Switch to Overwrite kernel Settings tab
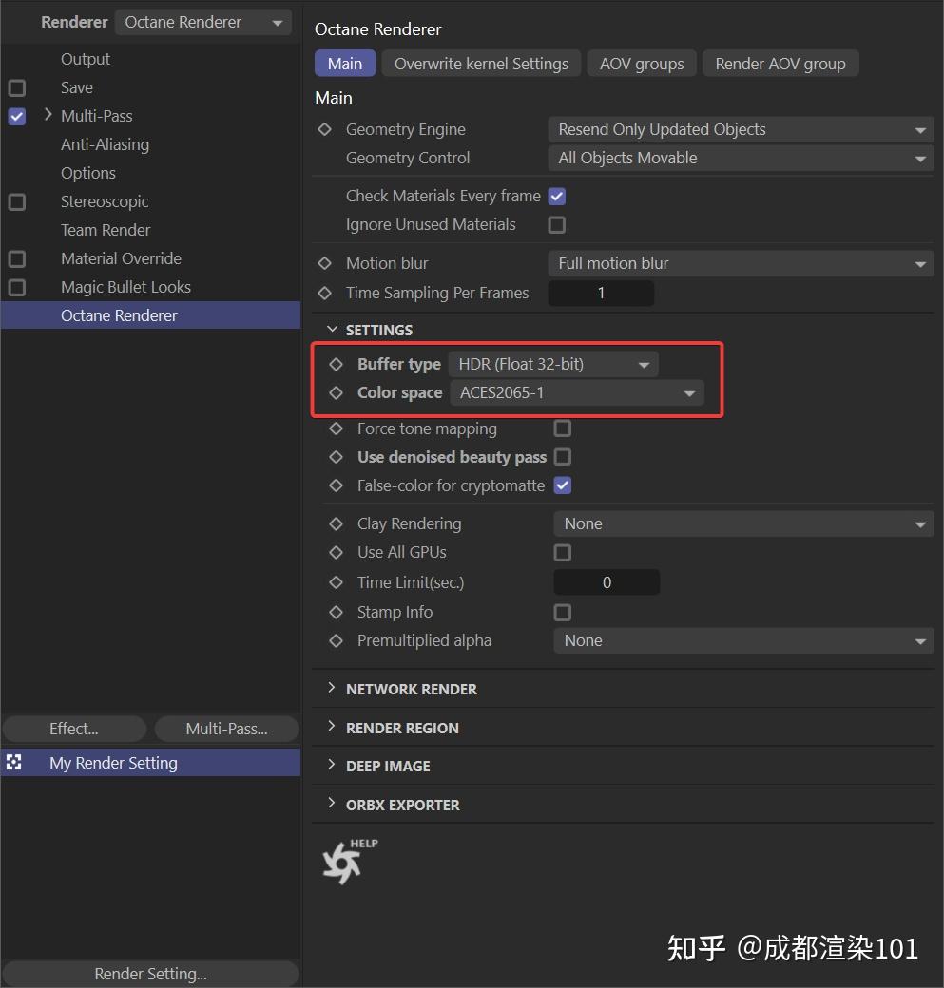Screen dimensions: 944x988 pos(481,64)
